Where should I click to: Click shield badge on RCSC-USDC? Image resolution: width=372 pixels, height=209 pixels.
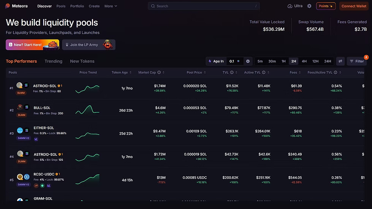pos(57,174)
